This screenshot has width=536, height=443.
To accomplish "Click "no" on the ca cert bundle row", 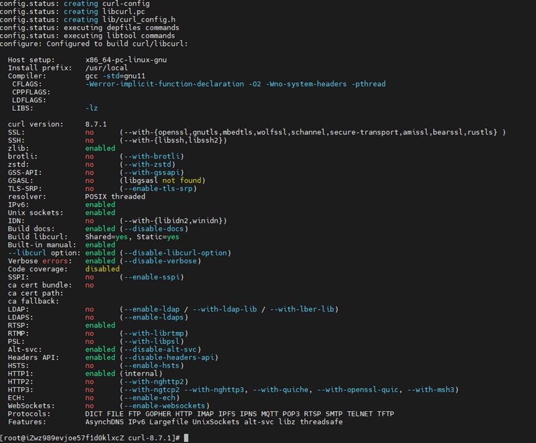I will coord(89,285).
